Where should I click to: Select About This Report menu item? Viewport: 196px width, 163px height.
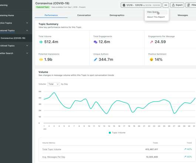(156, 17)
